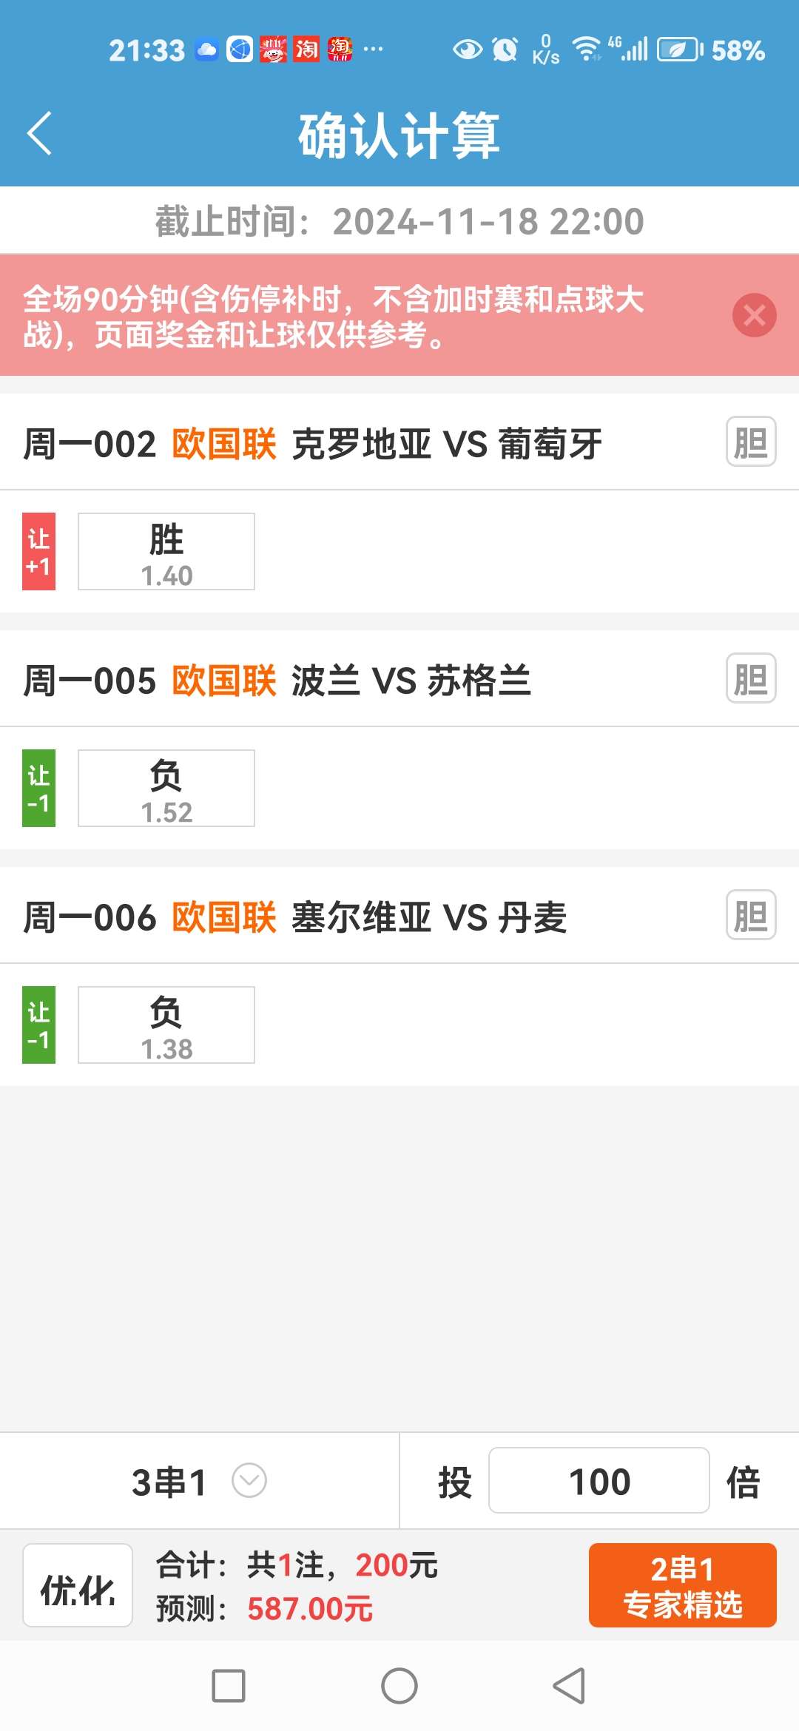
Task: Tap the Android back triangle icon
Action: coord(569,1686)
